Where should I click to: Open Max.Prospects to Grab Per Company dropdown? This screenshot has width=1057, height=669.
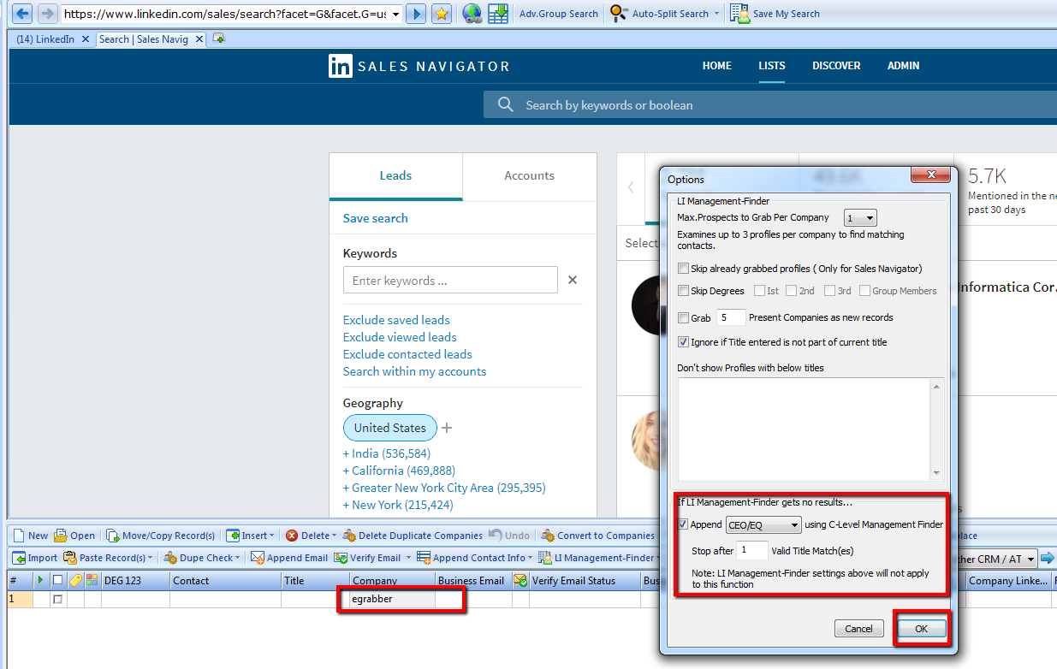[860, 218]
